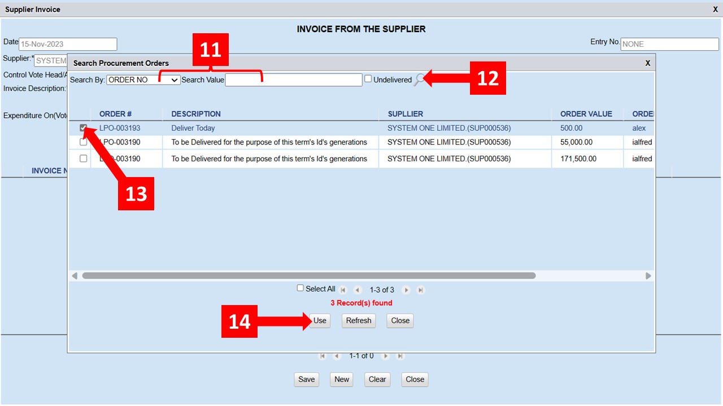Go to previous page of procurement orders
The width and height of the screenshot is (723, 406).
coord(358,290)
